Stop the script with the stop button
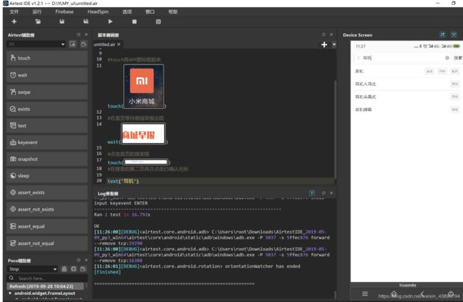This screenshot has height=302, width=463. pyautogui.click(x=135, y=21)
